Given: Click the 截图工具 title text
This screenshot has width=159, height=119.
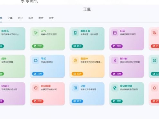Looking at the screenshot, I should 85,31.
